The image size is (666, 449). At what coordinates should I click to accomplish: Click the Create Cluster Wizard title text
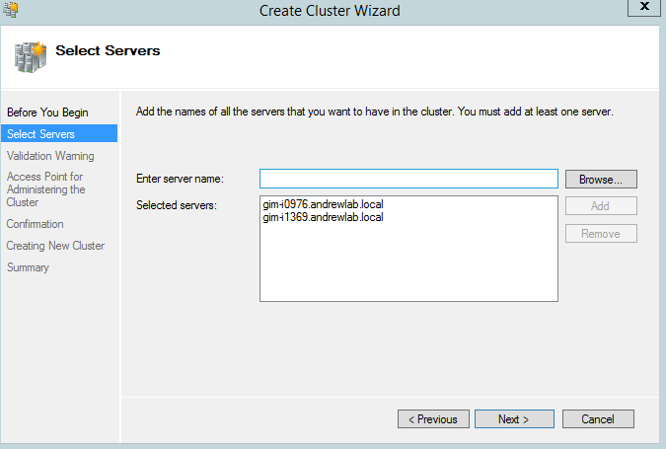(x=330, y=11)
